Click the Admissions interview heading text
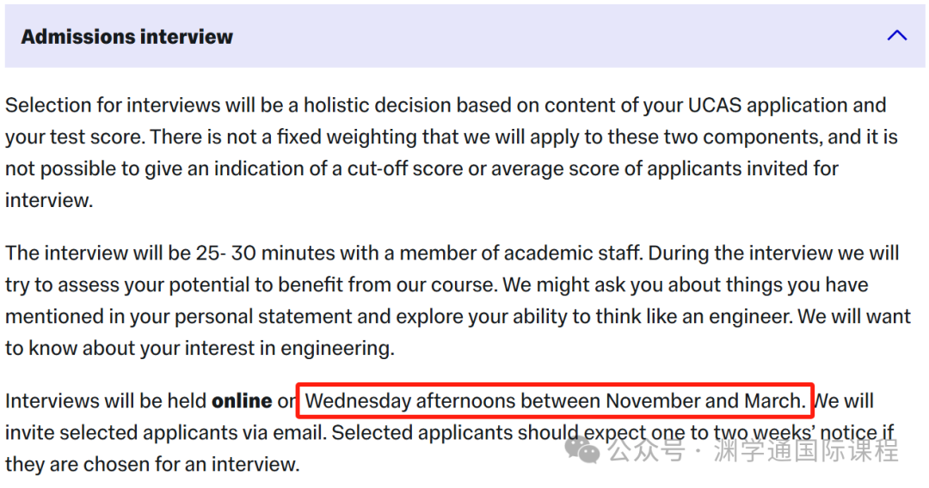 point(126,37)
